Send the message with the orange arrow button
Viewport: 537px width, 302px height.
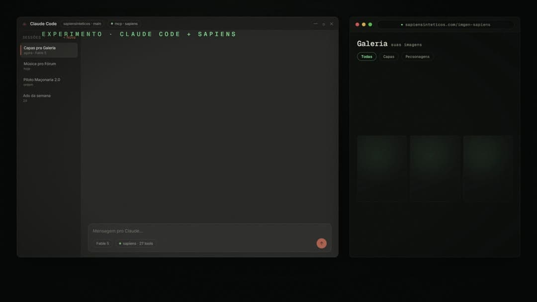click(321, 243)
